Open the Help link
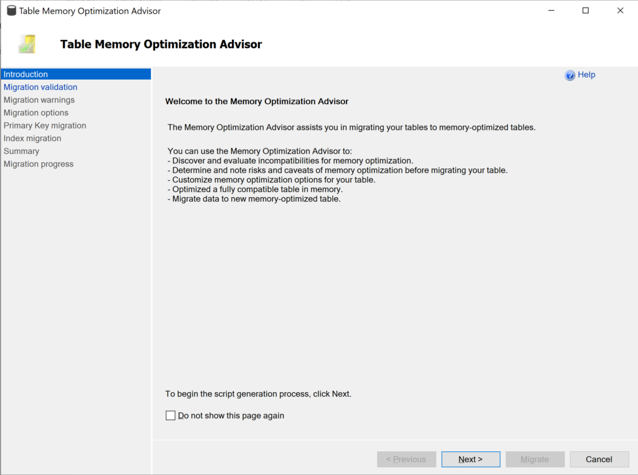 [586, 74]
